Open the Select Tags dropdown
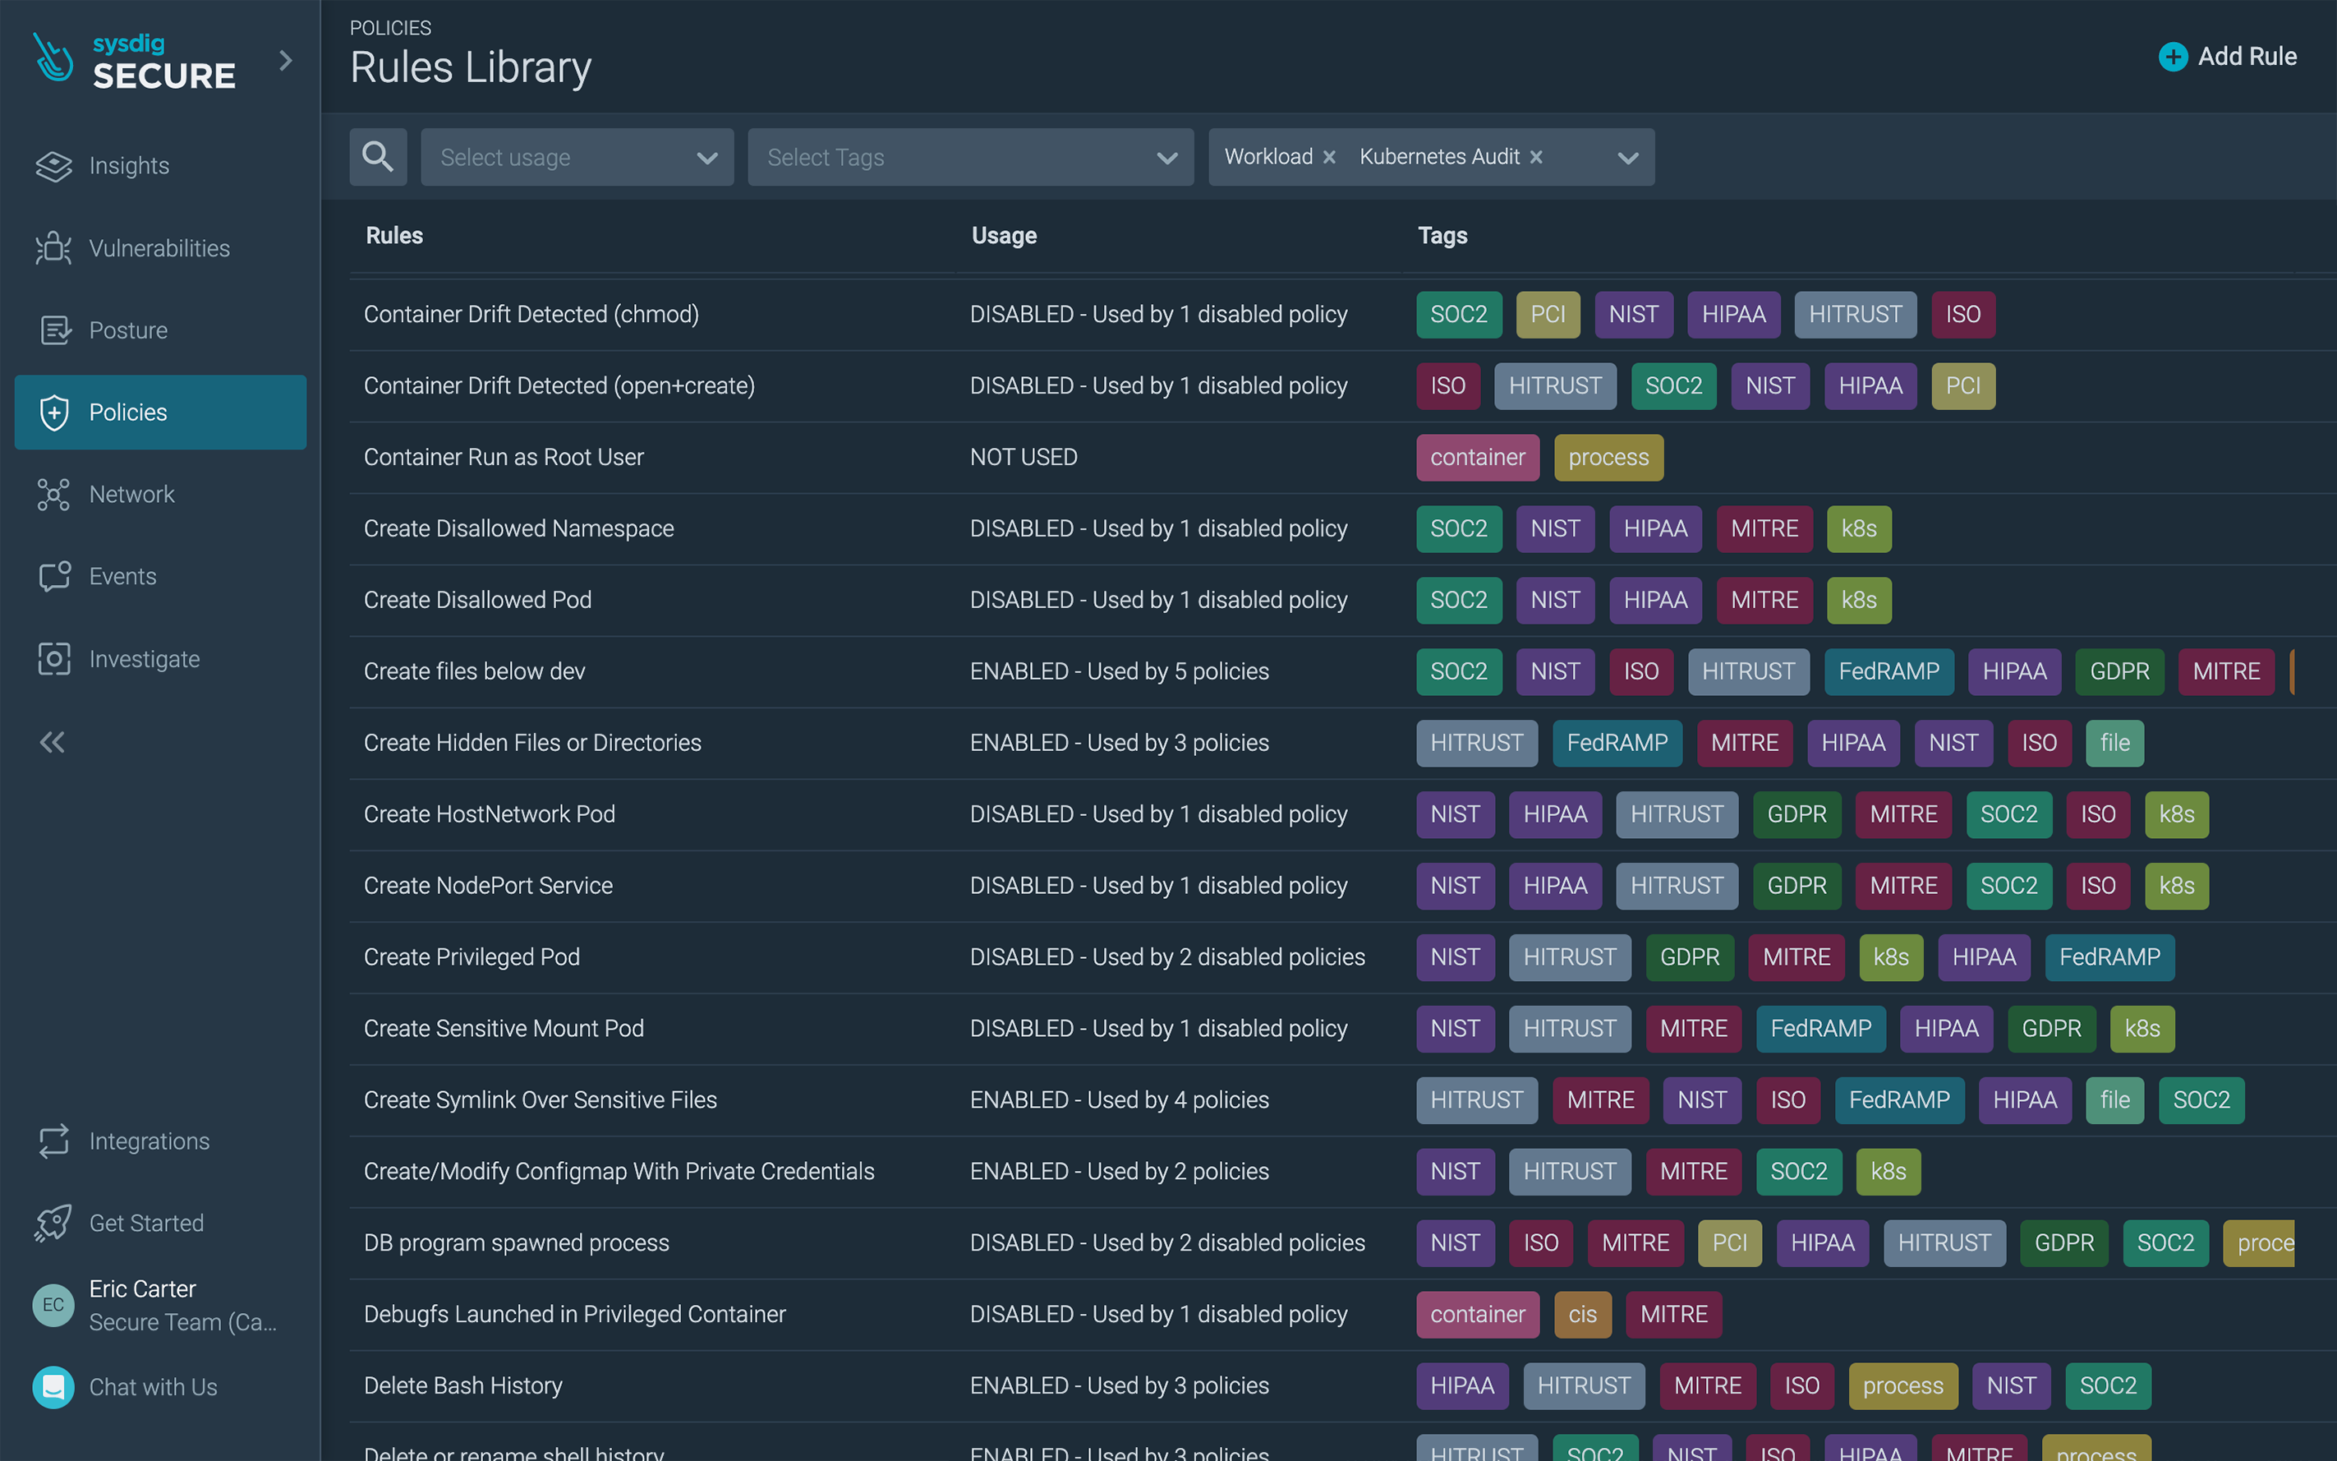The image size is (2337, 1461). point(969,158)
